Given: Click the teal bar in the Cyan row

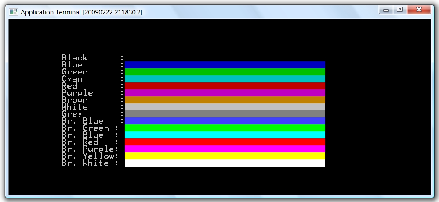Looking at the screenshot, I should click(225, 79).
